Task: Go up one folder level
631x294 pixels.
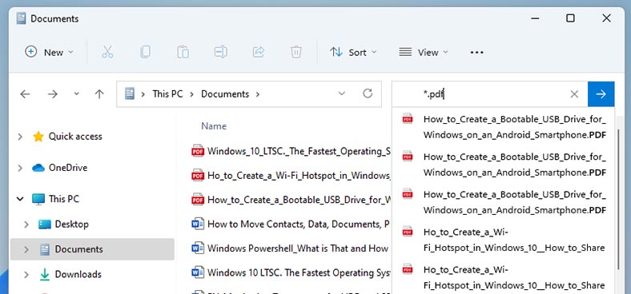Action: click(99, 94)
